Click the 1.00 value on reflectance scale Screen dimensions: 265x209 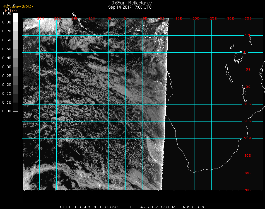pyautogui.click(x=7, y=13)
